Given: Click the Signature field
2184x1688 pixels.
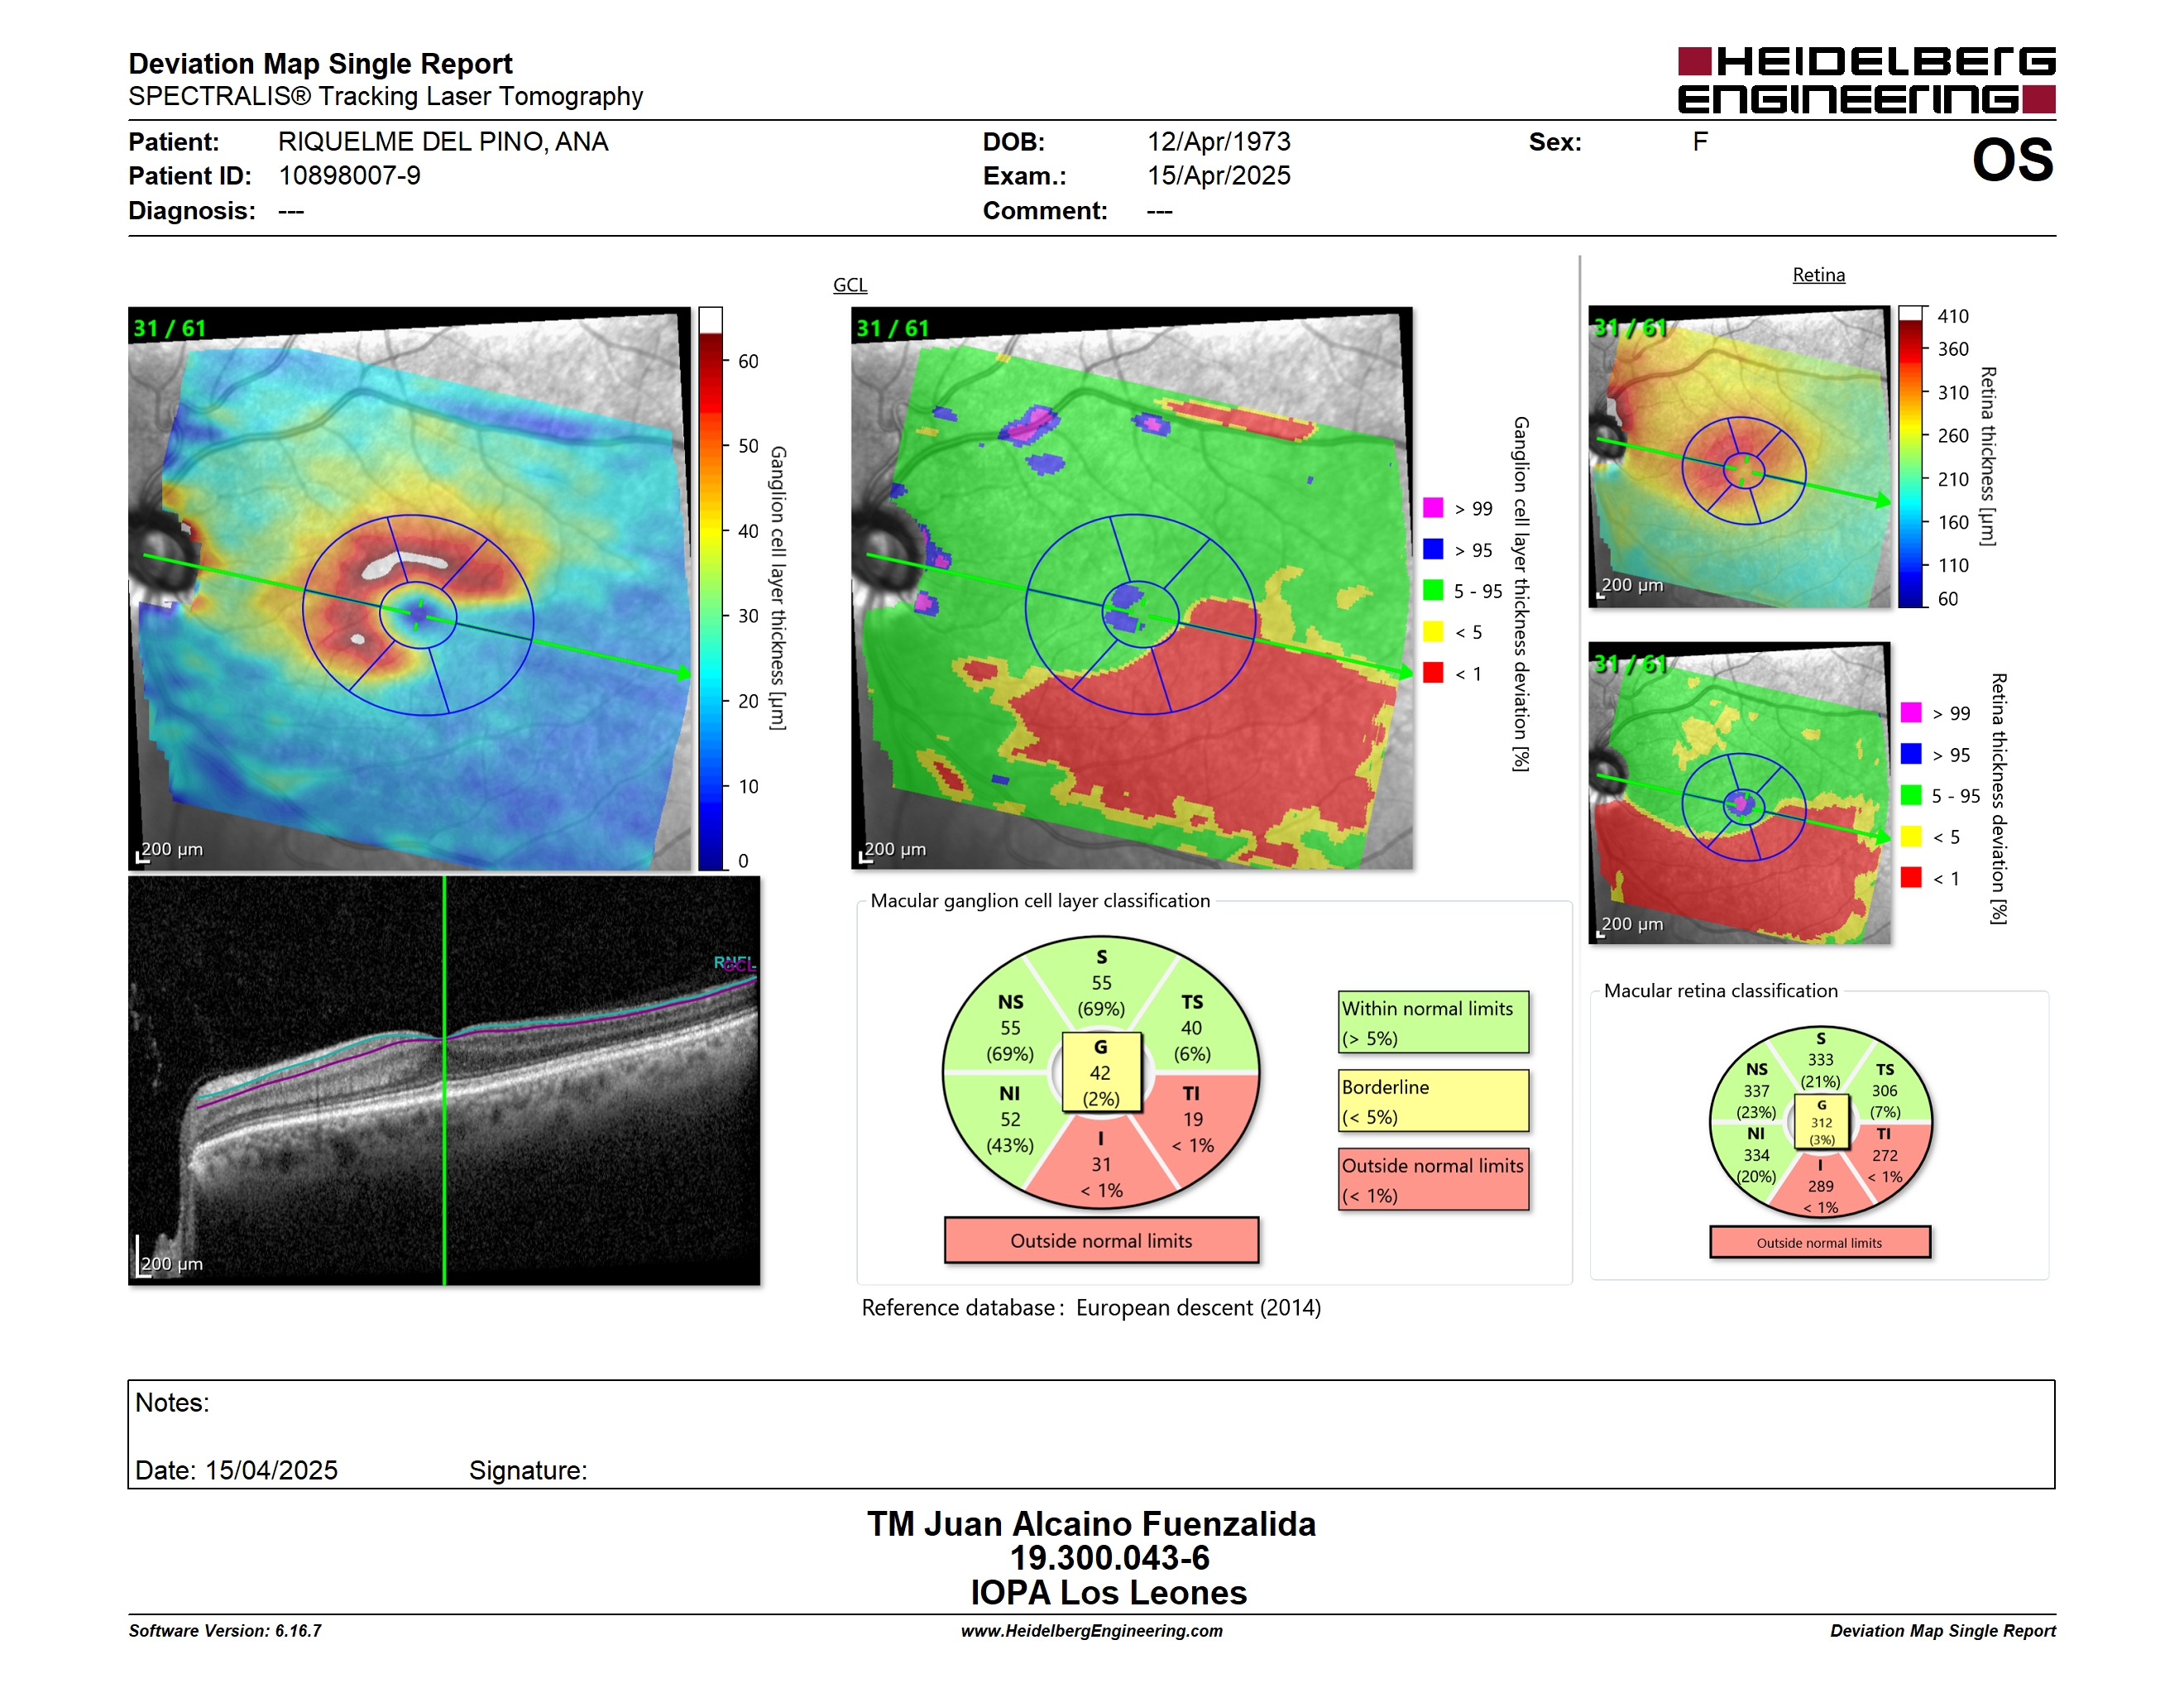Looking at the screenshot, I should 528,1470.
